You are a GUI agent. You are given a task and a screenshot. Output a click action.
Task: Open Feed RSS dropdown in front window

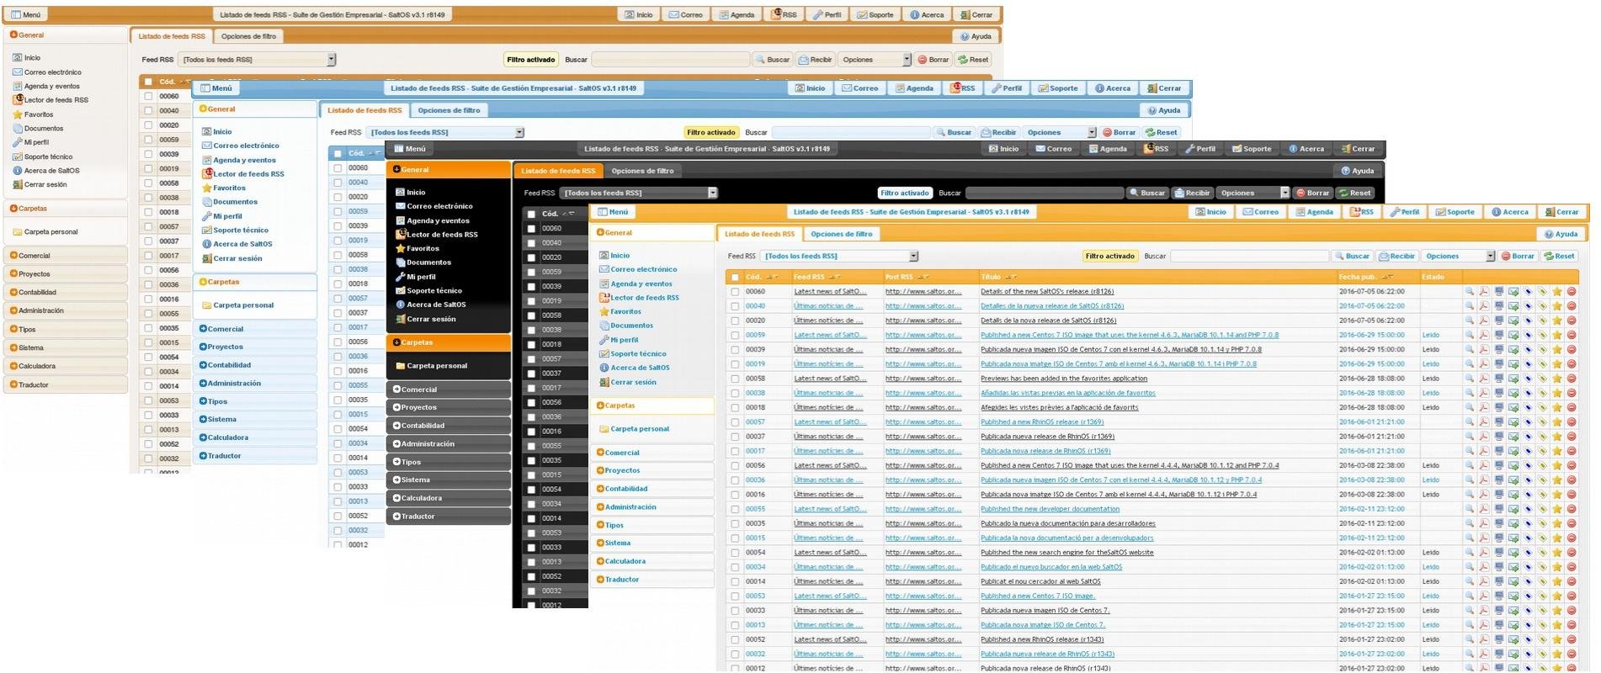pyautogui.click(x=838, y=256)
